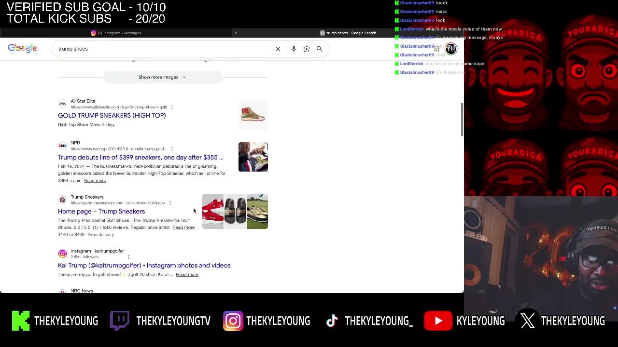
Task: Open options menu for Instagram Kai Trump result
Action: click(x=128, y=257)
